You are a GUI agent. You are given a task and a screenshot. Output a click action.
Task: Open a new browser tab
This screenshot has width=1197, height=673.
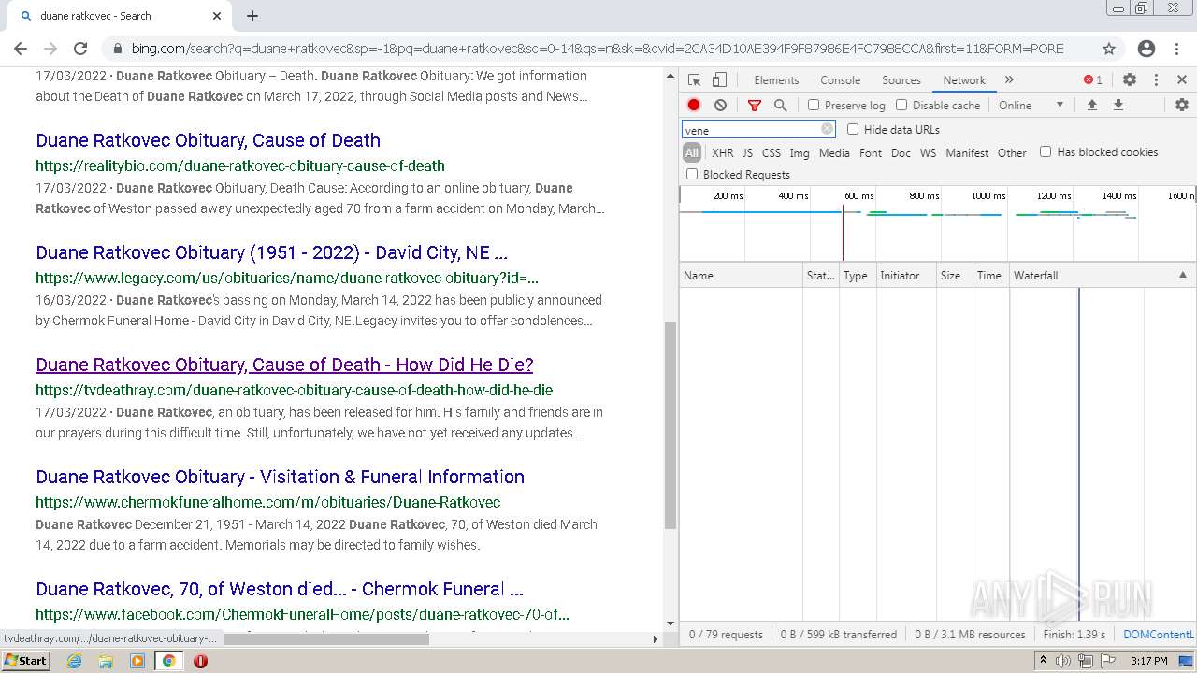coord(252,16)
